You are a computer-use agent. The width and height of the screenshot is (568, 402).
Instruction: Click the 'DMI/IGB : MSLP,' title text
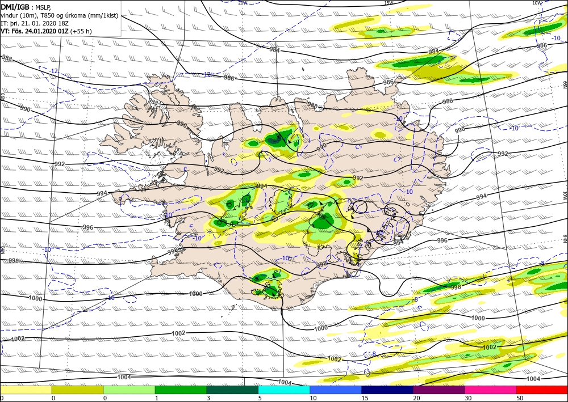(x=27, y=7)
